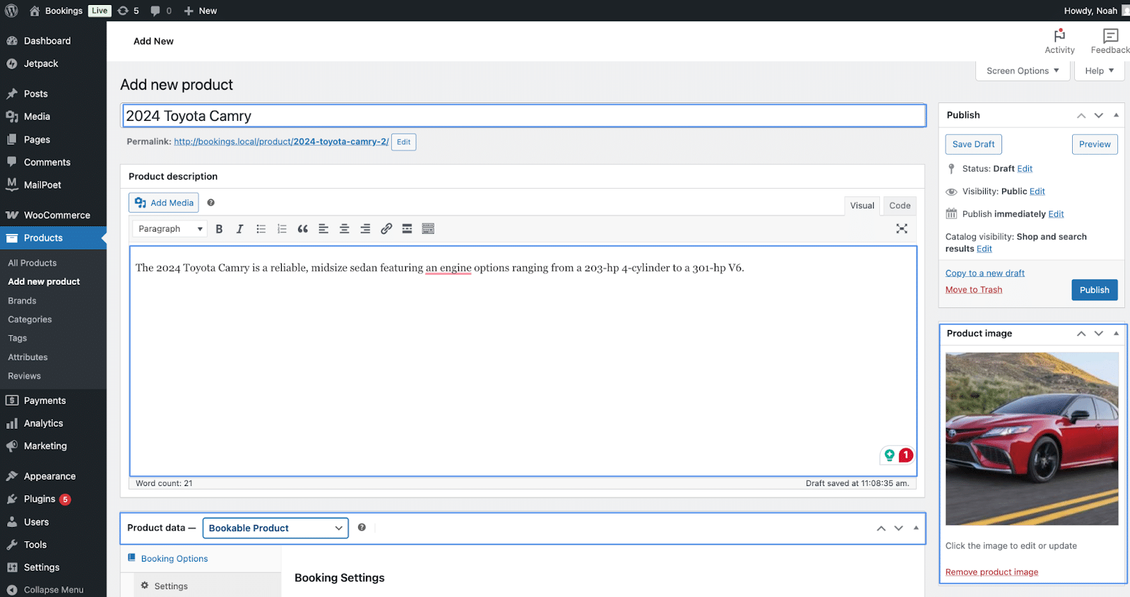
Task: Click Move to Trash
Action: (x=974, y=290)
